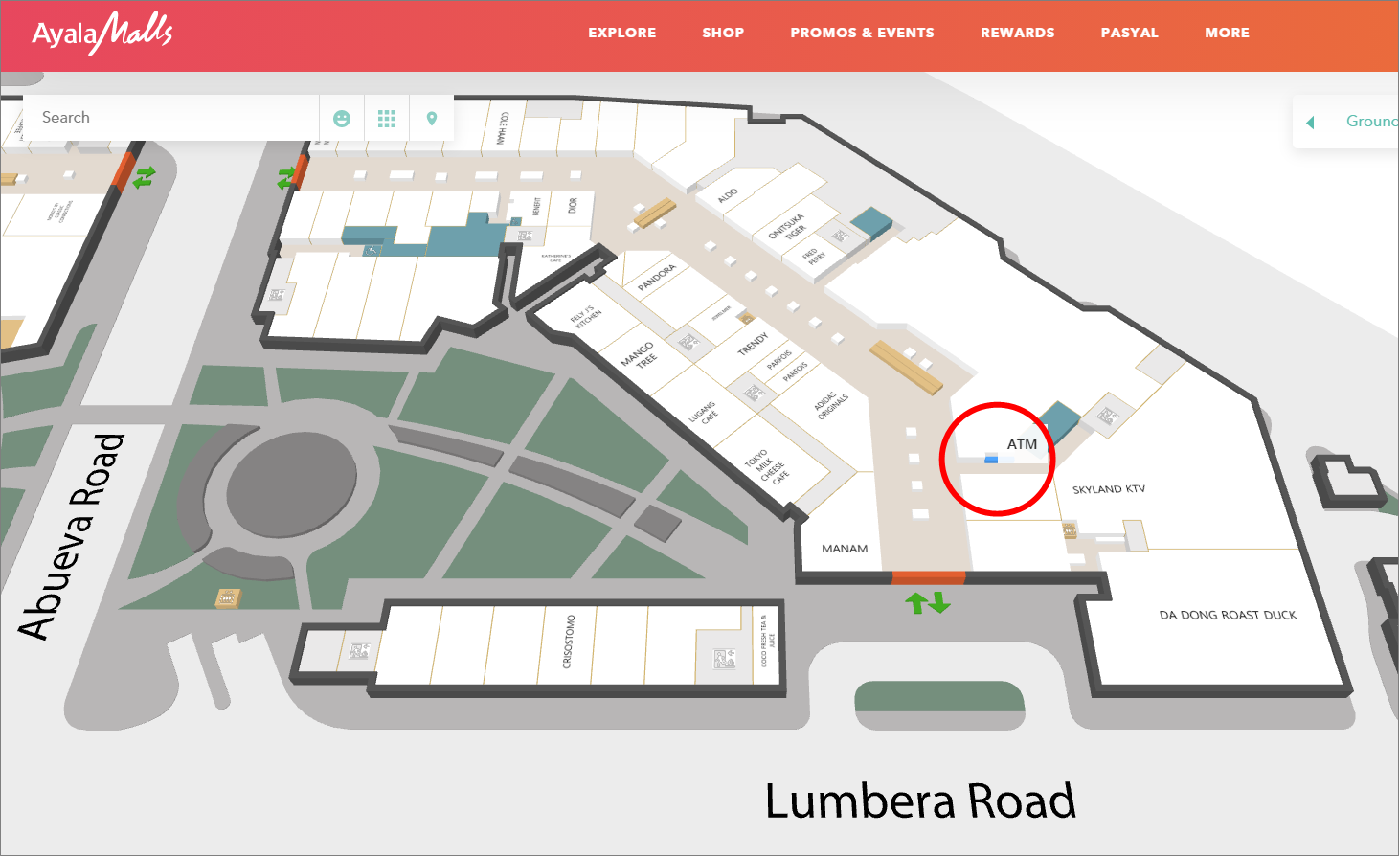Screen dimensions: 1399x856
Task: Select the SKYLAND KTV unit
Action: [1109, 489]
